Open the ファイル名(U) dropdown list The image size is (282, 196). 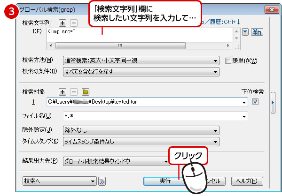point(244,116)
